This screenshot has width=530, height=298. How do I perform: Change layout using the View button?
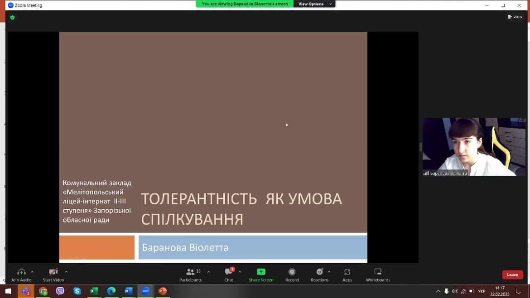tap(515, 17)
